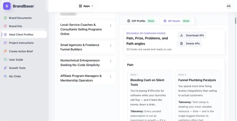Click the My Chats history icon
Image resolution: width=237 pixels, height=121 pixels.
[x=5, y=76]
